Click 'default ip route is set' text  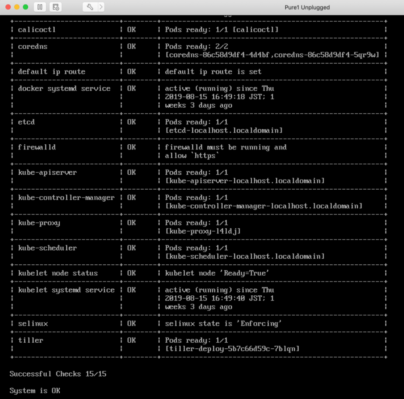tap(213, 72)
